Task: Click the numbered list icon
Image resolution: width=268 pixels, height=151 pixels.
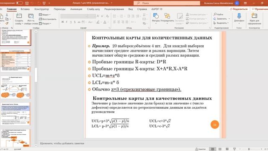Action: tap(121, 16)
